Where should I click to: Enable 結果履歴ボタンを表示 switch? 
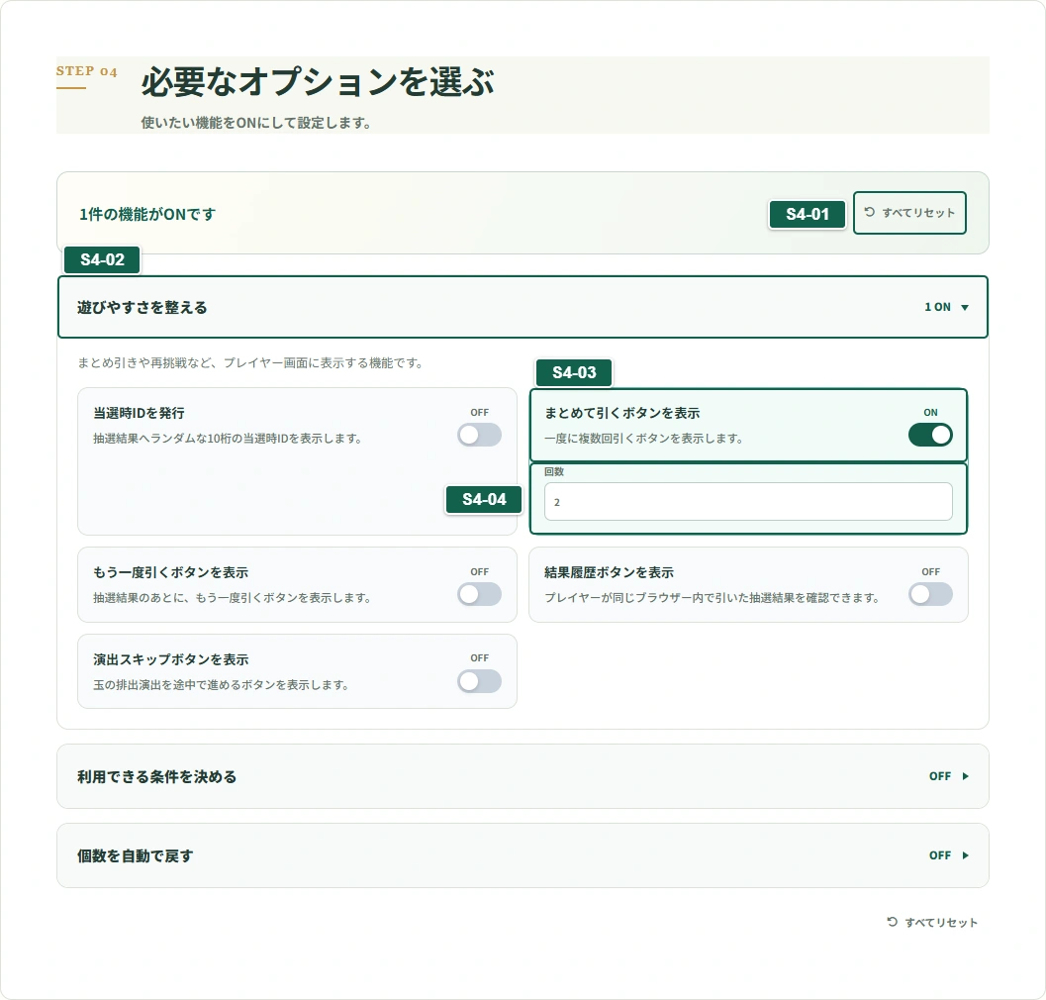[930, 594]
